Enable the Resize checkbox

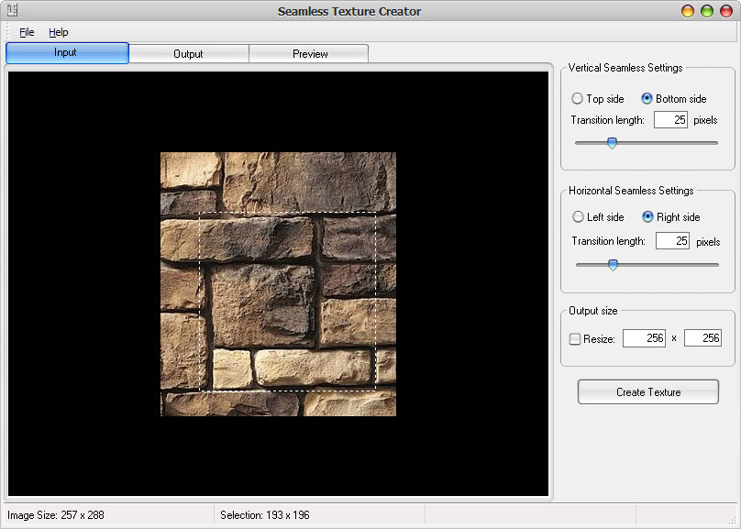click(577, 337)
